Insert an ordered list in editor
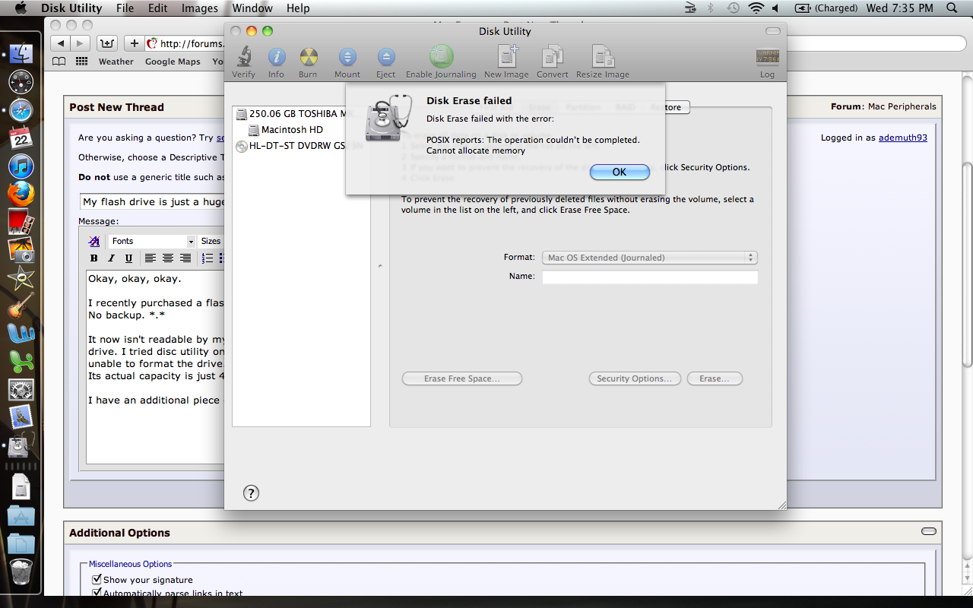This screenshot has height=608, width=973. (x=208, y=258)
